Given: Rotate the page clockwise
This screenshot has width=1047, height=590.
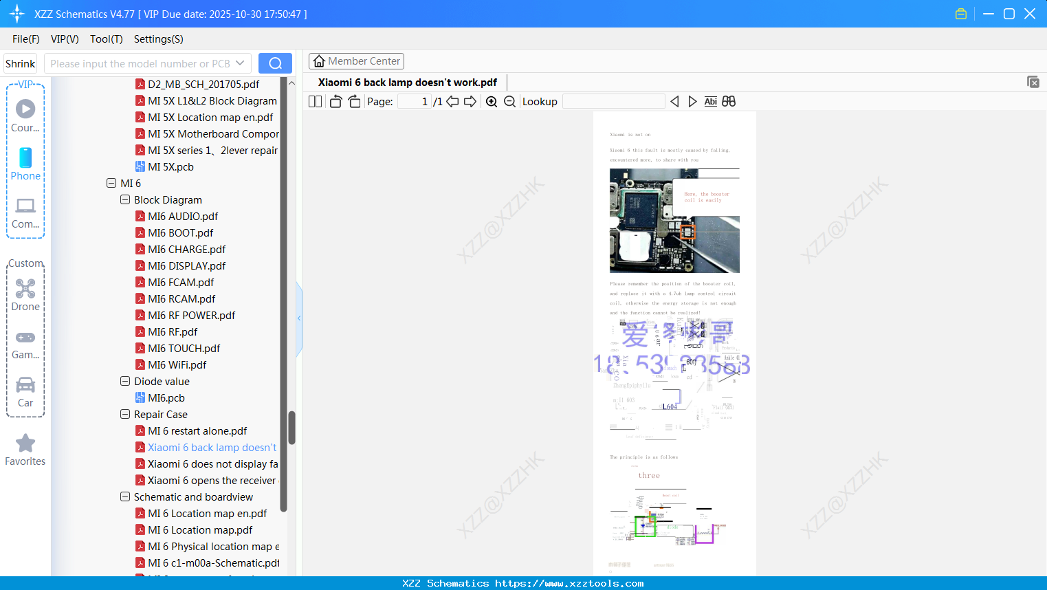Looking at the screenshot, I should (354, 102).
